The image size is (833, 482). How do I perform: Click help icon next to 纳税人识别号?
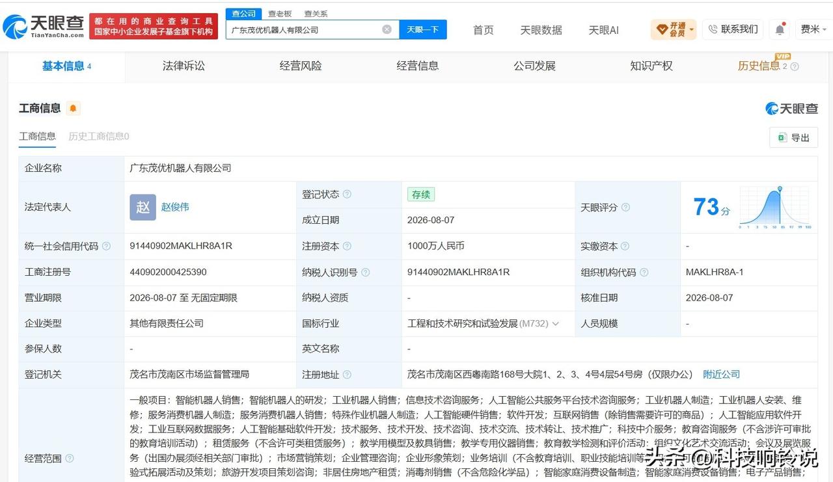[366, 273]
